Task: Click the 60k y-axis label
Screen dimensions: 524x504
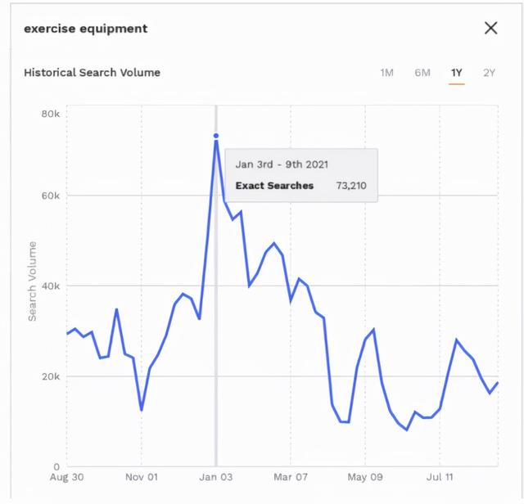Action: coord(51,196)
